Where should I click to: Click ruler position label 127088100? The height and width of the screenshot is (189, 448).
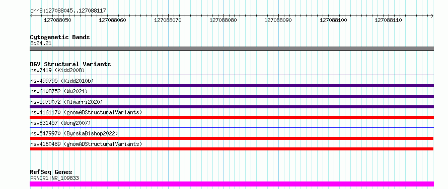coord(333,20)
